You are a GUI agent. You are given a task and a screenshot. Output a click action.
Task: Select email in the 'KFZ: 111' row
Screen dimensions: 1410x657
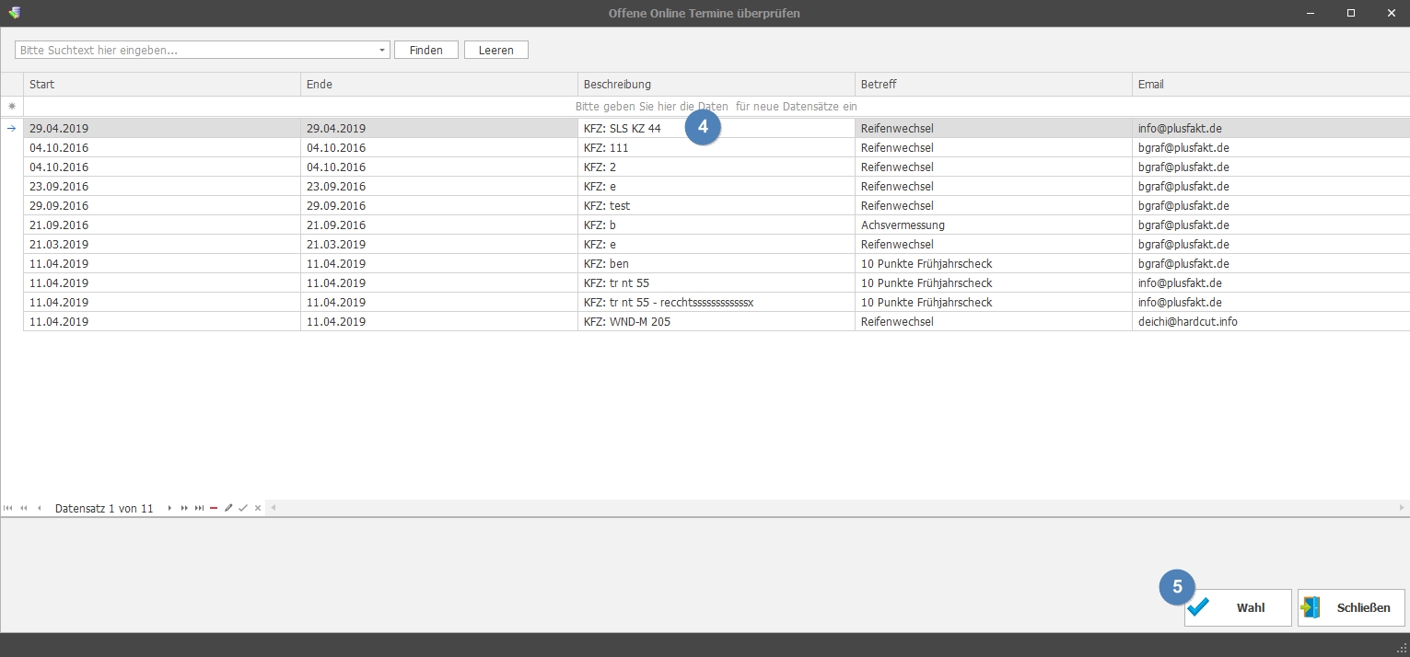pos(1271,148)
